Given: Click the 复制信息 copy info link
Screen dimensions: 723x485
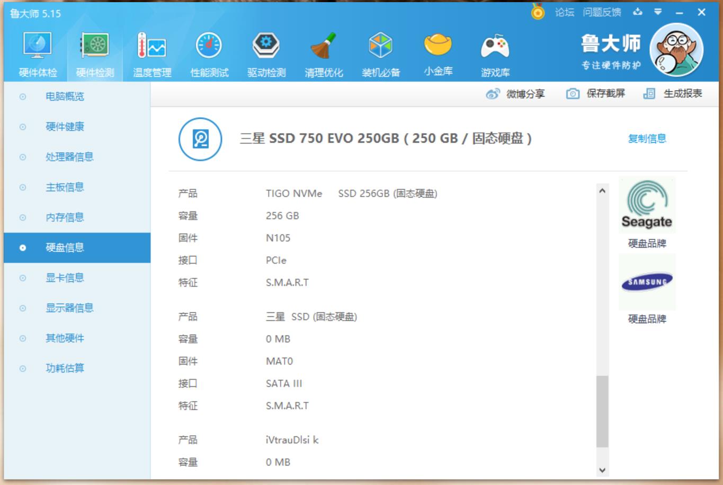Looking at the screenshot, I should tap(646, 139).
